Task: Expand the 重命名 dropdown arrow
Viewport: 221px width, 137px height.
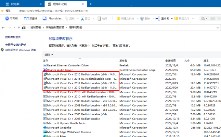Action: [172, 18]
